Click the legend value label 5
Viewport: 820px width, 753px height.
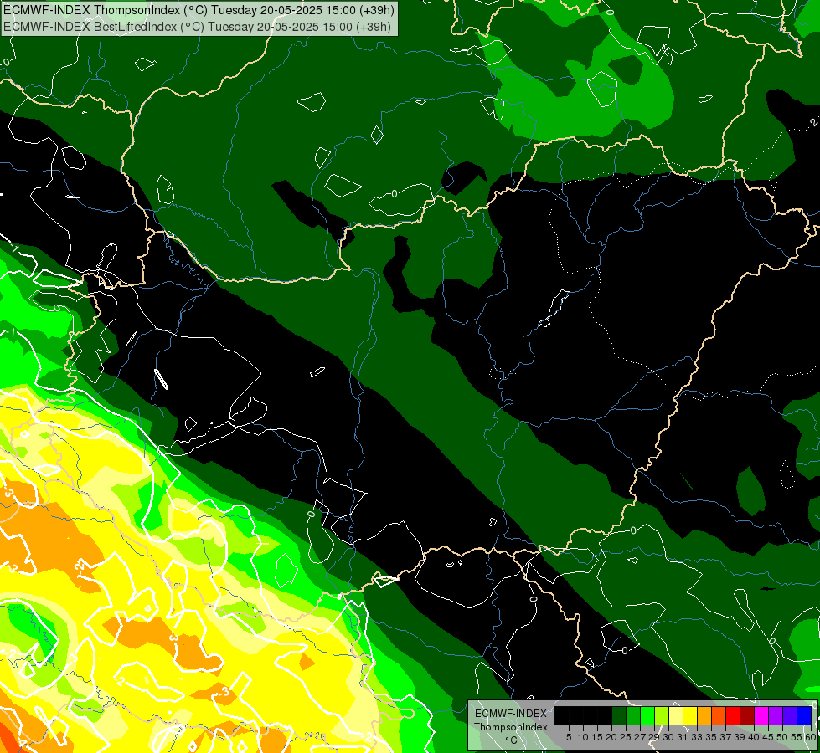pos(569,737)
